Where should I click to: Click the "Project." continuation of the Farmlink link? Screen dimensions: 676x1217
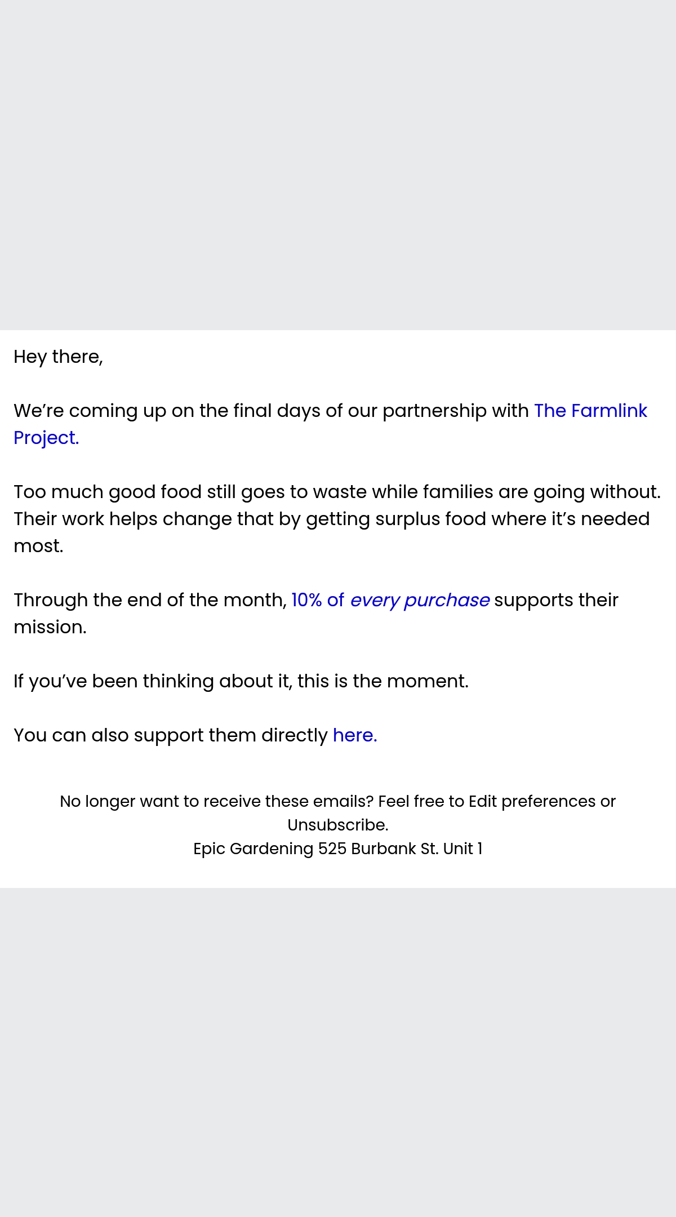click(46, 438)
